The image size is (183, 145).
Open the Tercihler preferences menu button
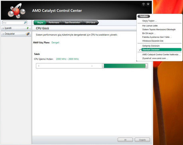144,16
